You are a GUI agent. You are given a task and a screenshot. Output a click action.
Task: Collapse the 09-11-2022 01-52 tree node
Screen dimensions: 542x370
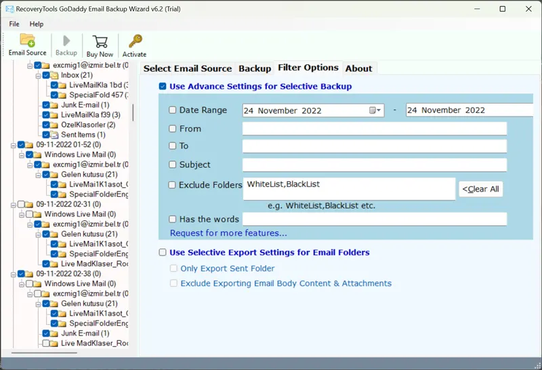[x=14, y=145]
